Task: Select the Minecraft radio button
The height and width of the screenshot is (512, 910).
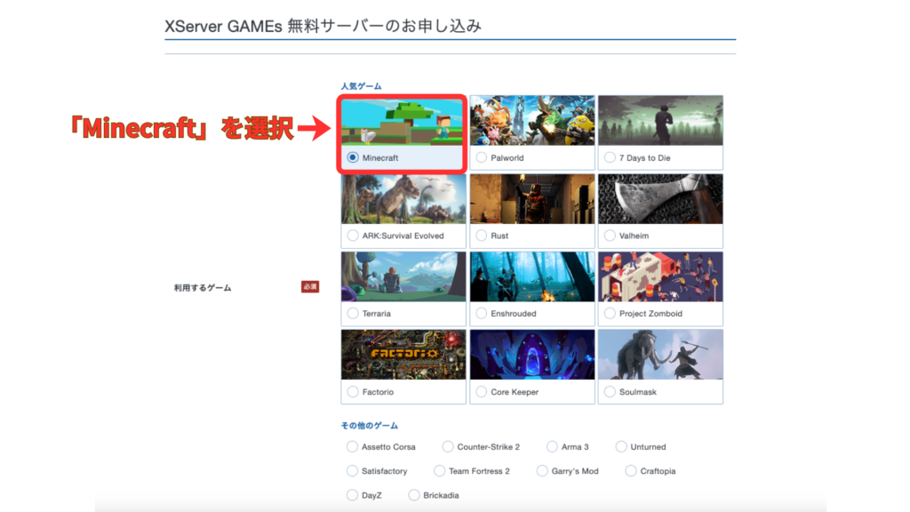Action: 353,157
